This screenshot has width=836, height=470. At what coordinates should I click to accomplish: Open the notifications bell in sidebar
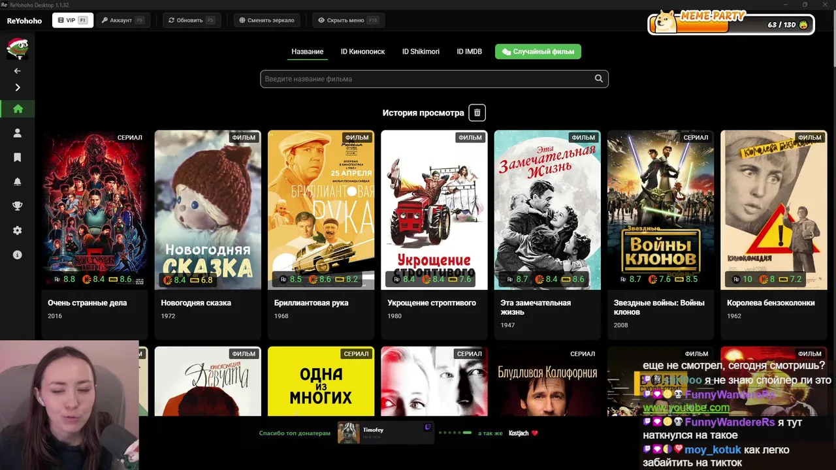[x=18, y=181]
